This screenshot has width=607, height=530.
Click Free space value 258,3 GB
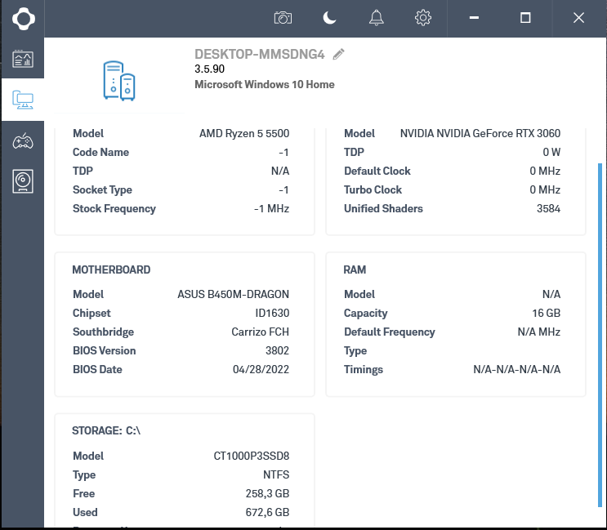pos(267,493)
